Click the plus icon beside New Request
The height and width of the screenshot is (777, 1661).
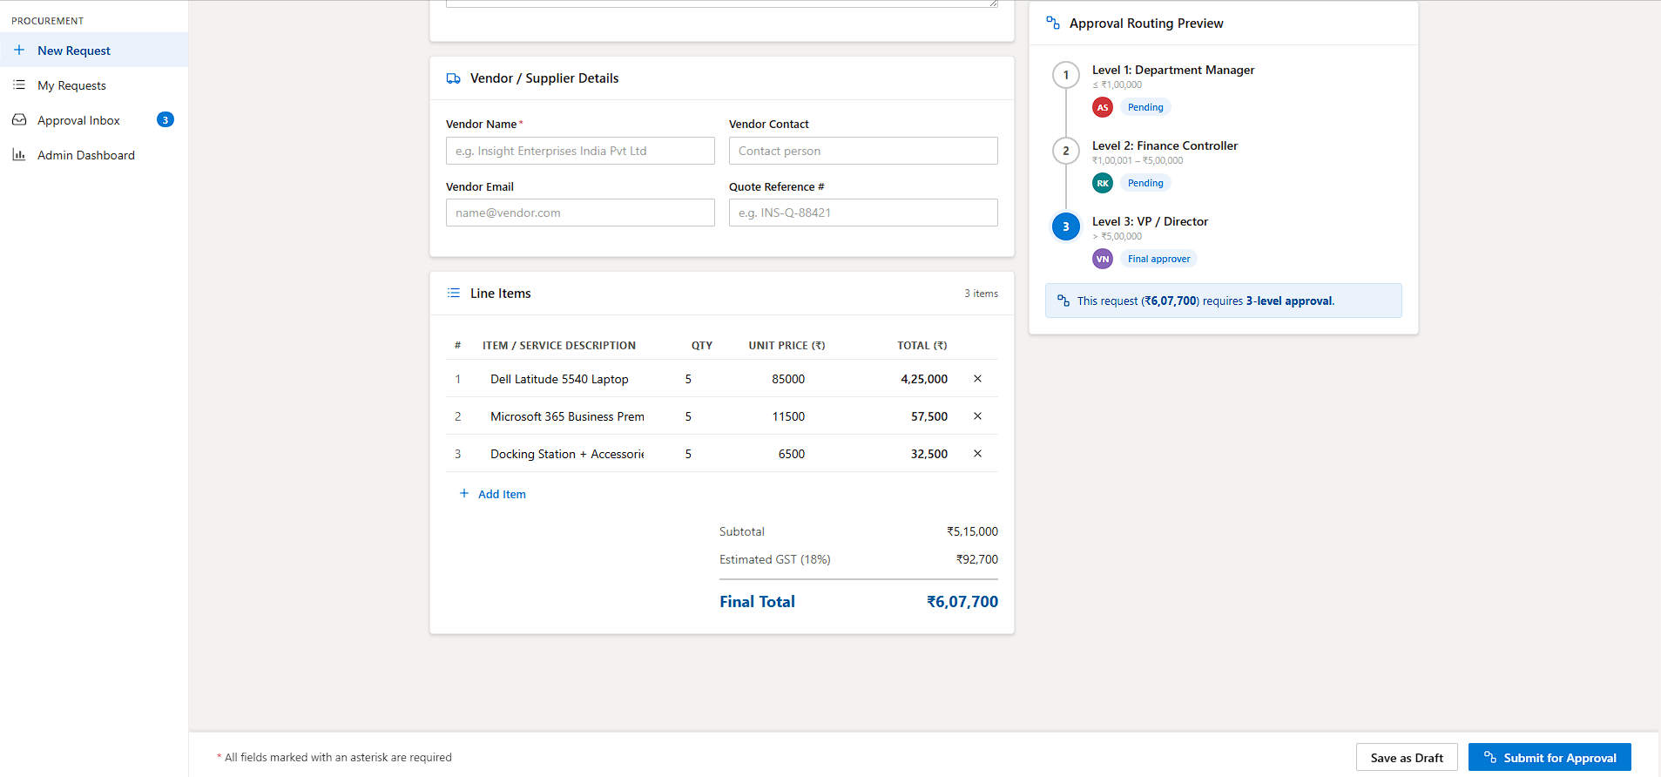pos(19,51)
